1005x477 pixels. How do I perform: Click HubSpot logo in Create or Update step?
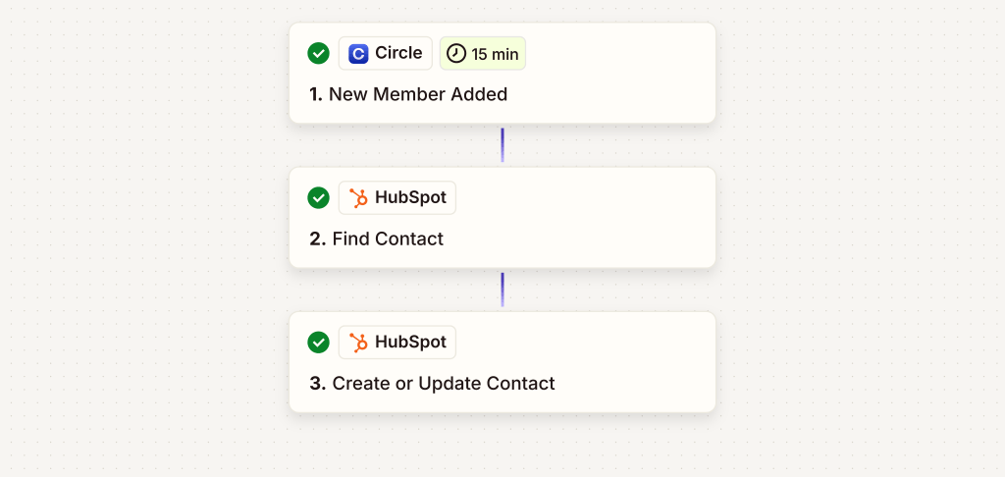coord(359,343)
